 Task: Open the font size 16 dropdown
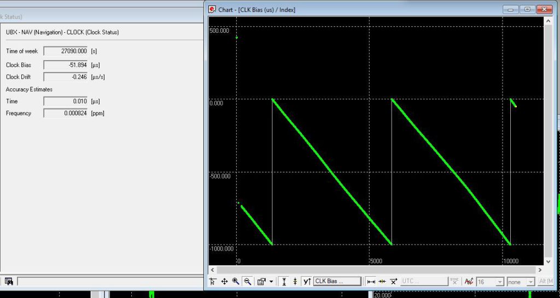pos(499,282)
